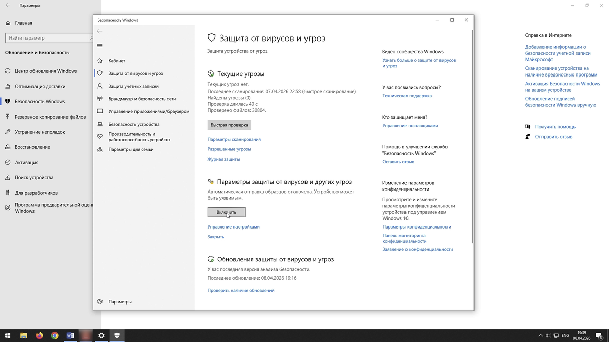609x342 pixels.
Task: Click the Параметры для семьи people icon
Action: [x=99, y=149]
